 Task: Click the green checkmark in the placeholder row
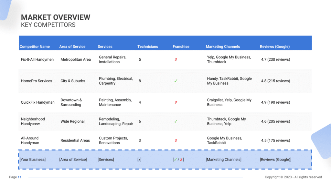pyautogui.click(x=176, y=160)
